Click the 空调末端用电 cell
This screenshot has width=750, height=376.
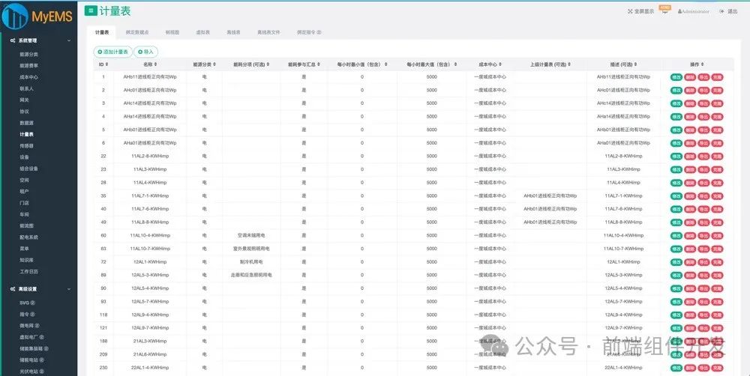[x=251, y=235]
